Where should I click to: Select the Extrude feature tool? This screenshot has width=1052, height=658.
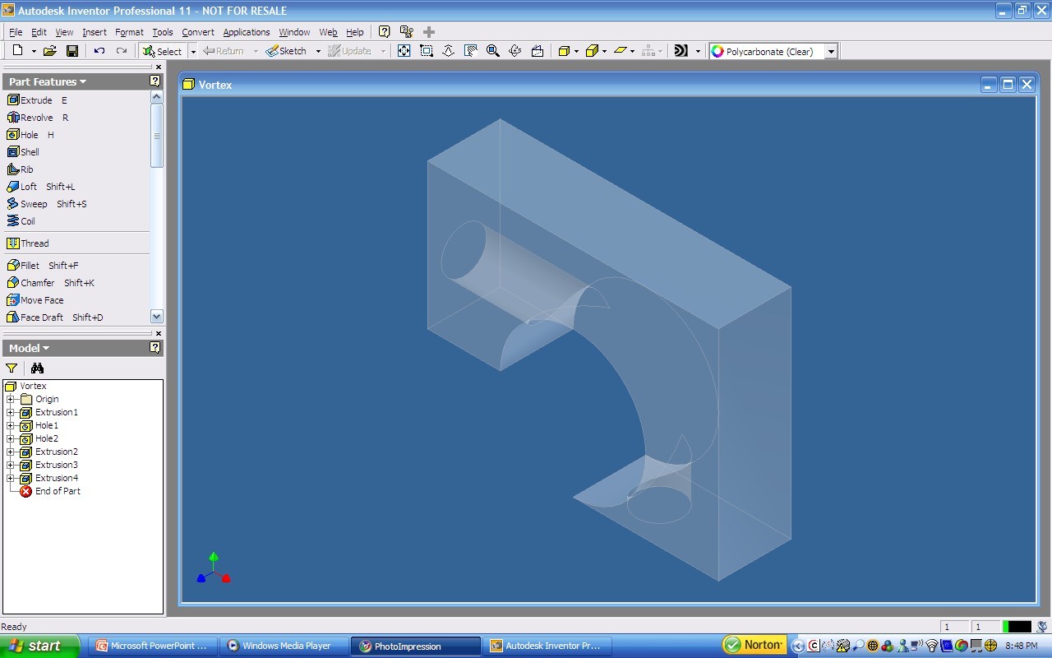coord(35,100)
